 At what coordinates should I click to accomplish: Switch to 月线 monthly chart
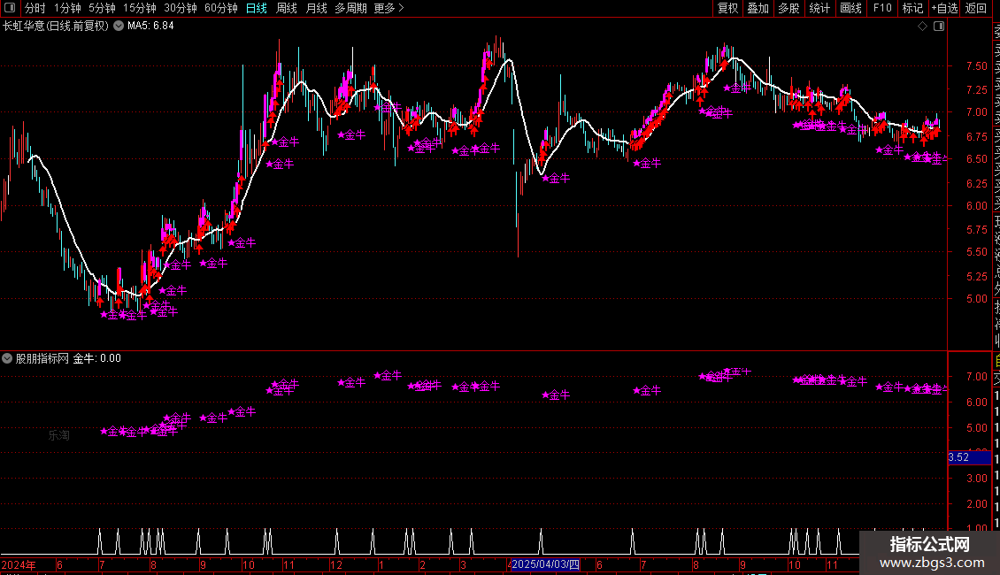coord(316,8)
